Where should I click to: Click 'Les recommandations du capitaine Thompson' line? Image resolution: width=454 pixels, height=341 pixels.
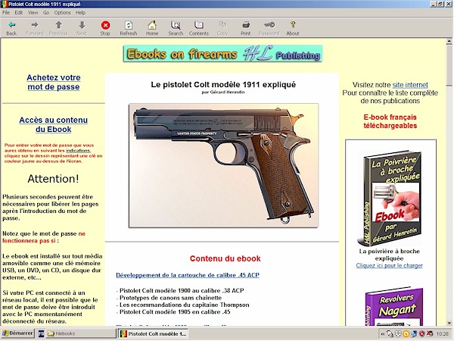point(184,305)
